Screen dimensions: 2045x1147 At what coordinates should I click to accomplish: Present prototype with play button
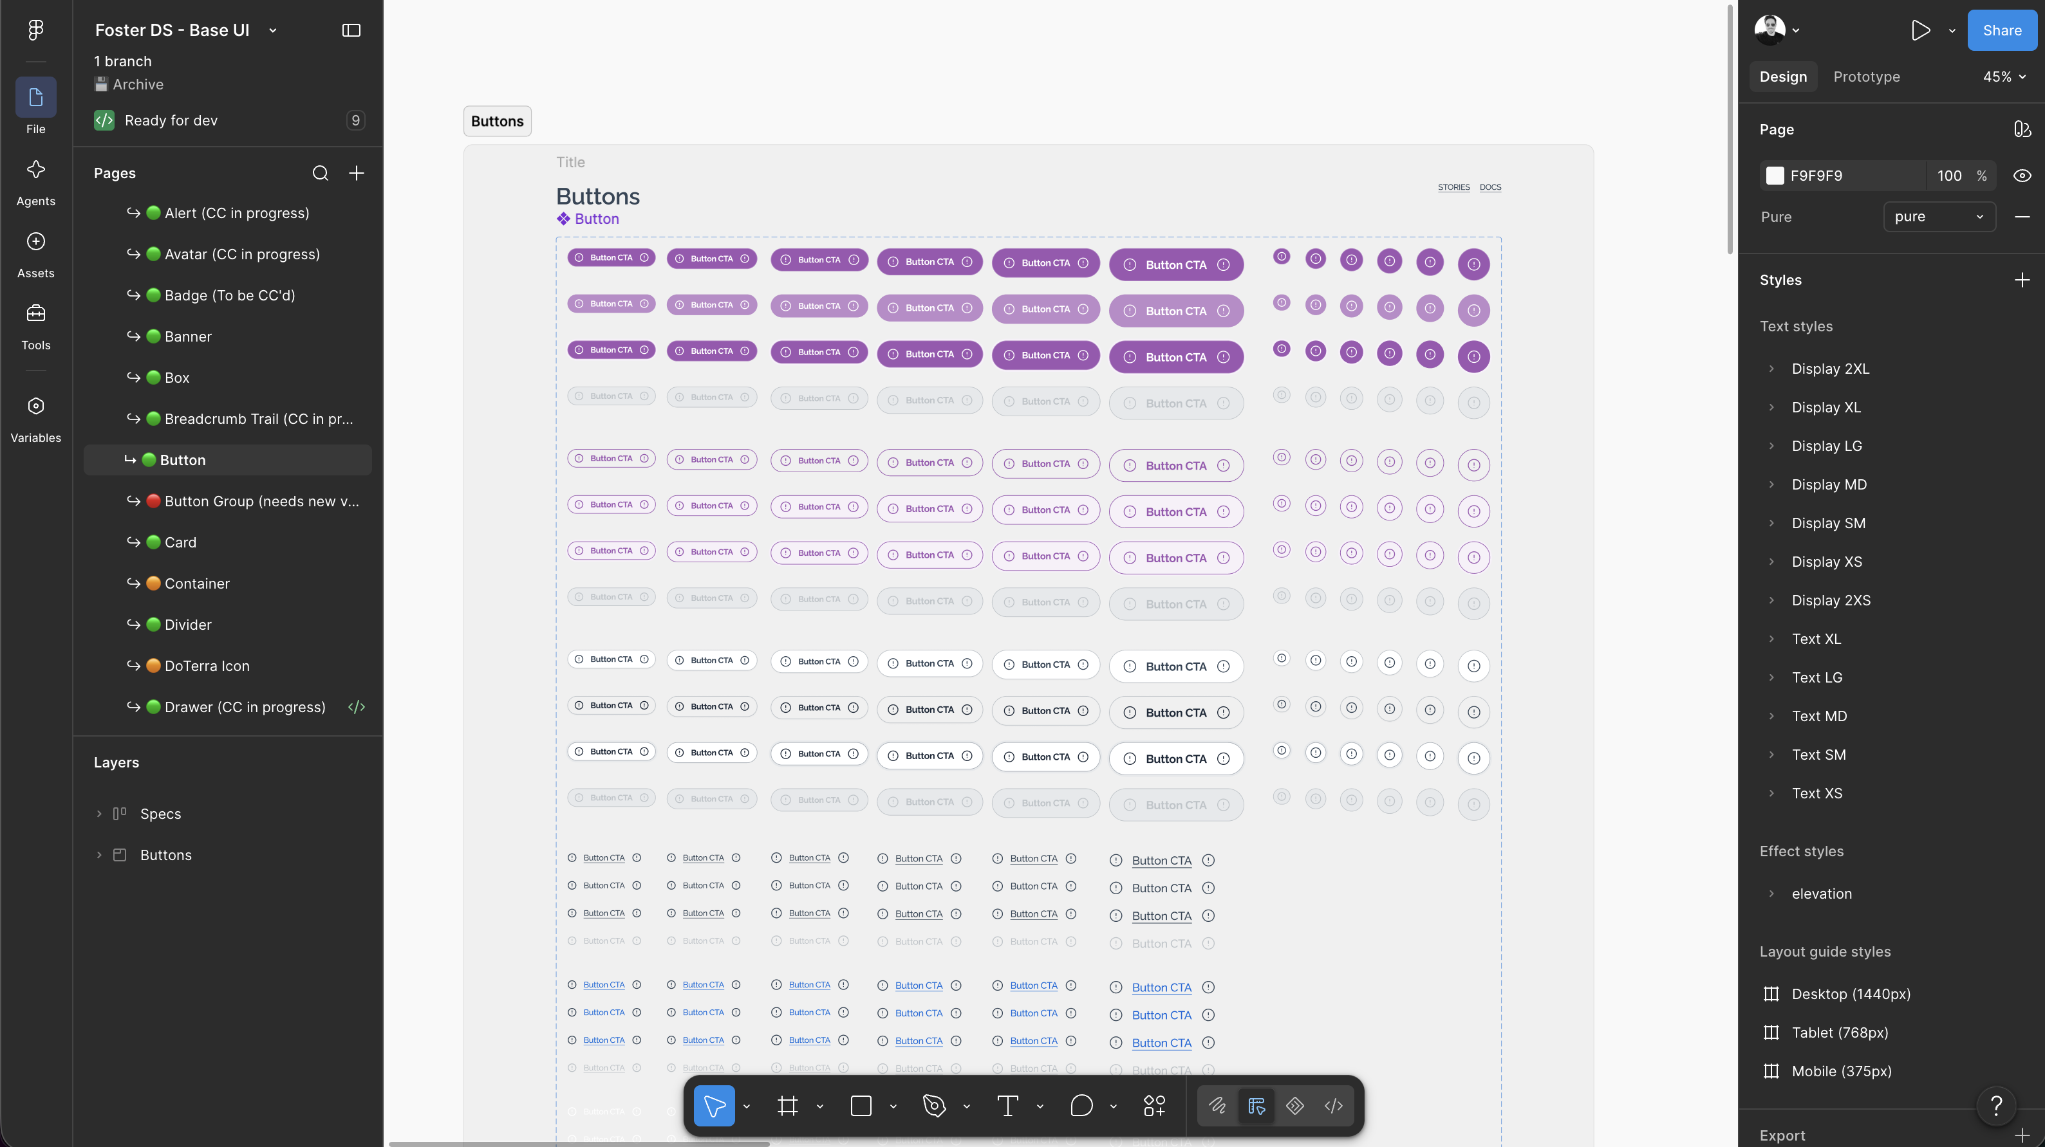point(1920,30)
